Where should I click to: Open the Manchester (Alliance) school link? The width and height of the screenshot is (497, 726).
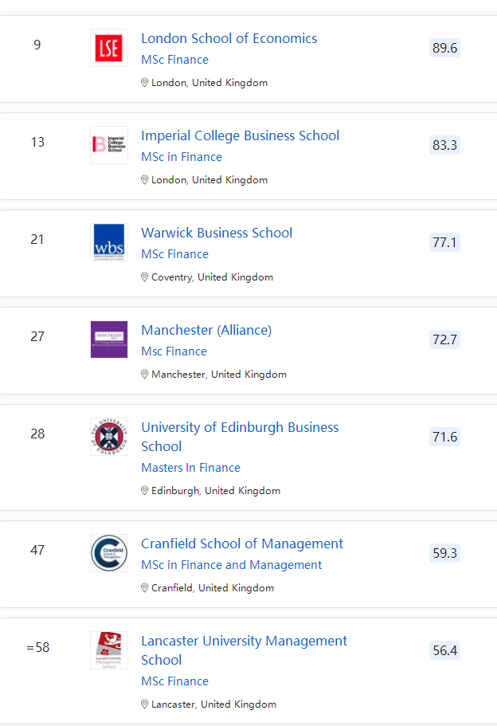tap(206, 330)
